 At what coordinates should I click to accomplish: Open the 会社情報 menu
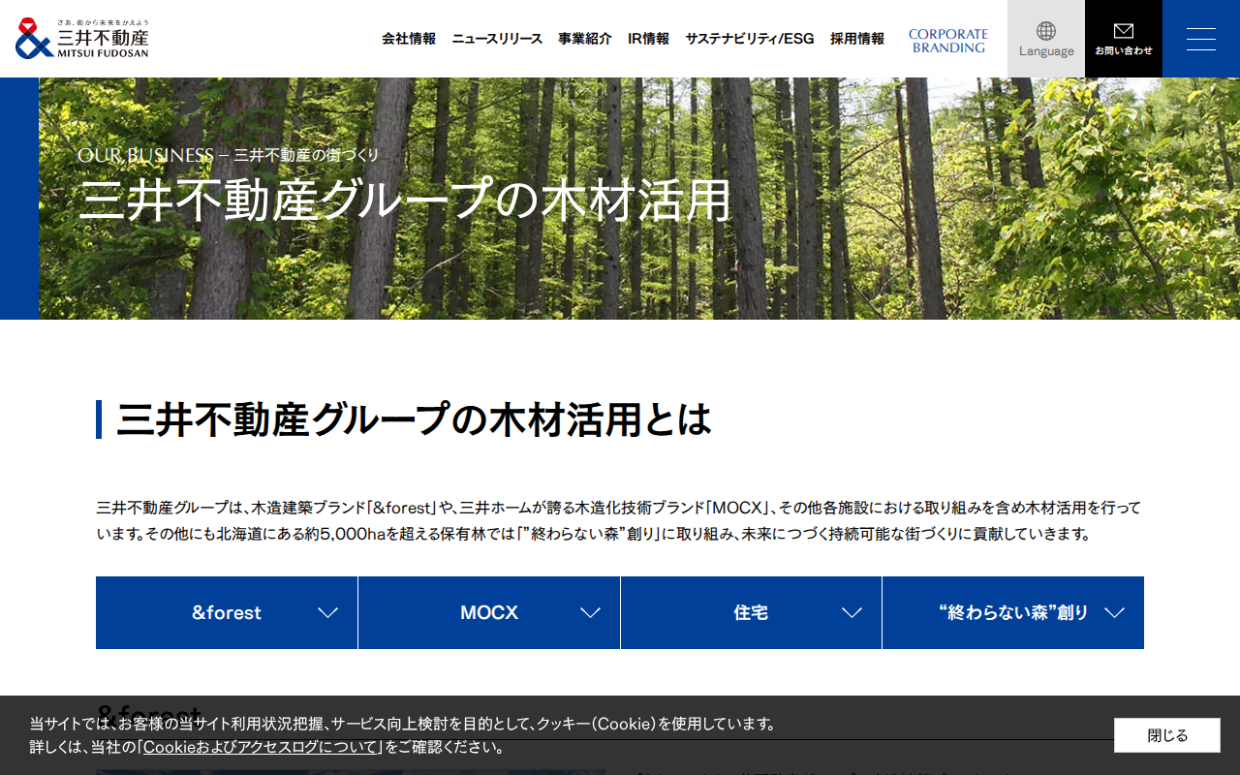click(409, 39)
